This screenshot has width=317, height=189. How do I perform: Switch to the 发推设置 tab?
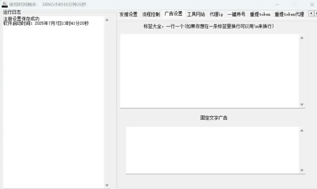pyautogui.click(x=128, y=14)
